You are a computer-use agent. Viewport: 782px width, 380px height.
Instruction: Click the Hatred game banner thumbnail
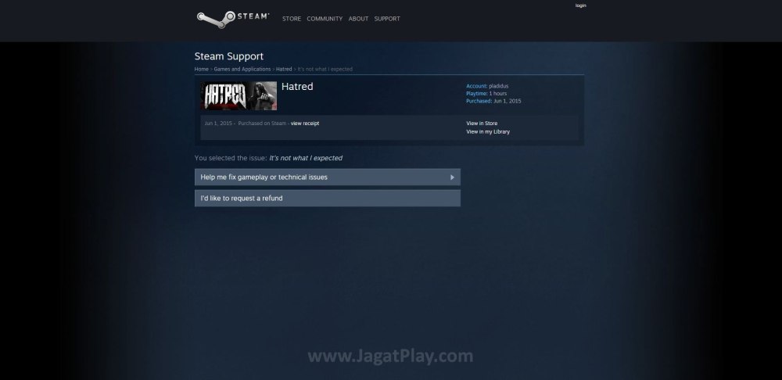pos(239,95)
